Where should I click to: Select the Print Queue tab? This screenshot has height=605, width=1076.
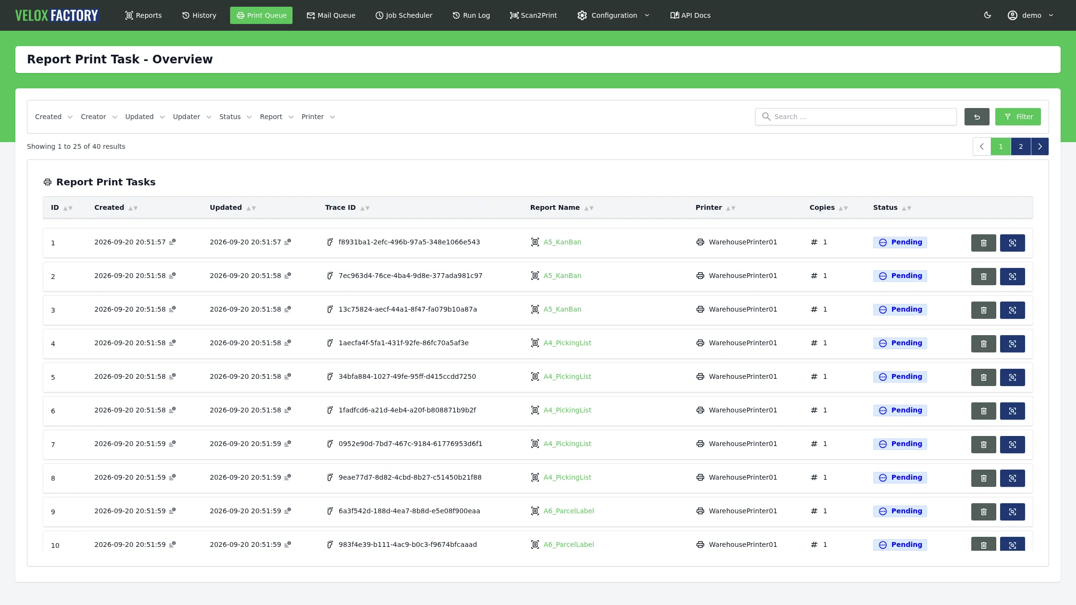261,15
